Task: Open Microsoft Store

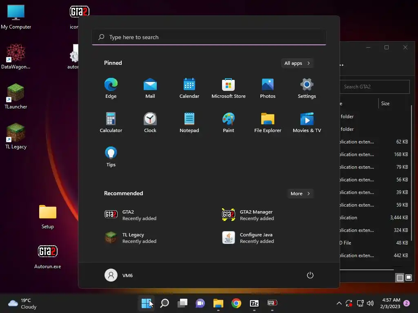Action: pyautogui.click(x=229, y=88)
